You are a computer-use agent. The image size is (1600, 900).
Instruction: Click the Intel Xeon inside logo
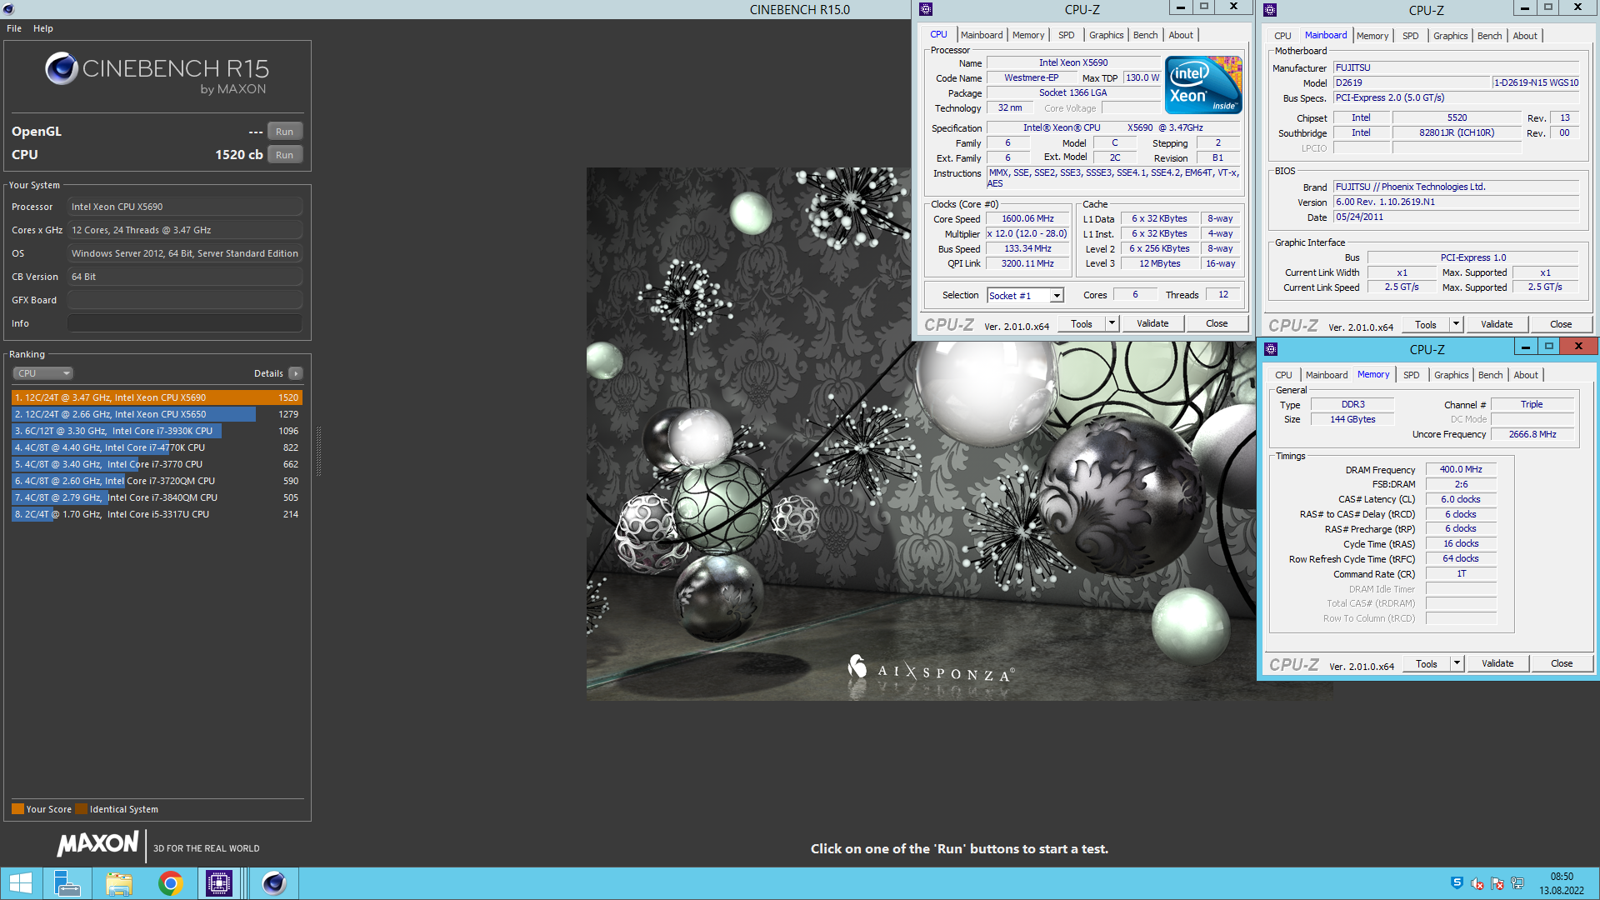click(x=1202, y=85)
